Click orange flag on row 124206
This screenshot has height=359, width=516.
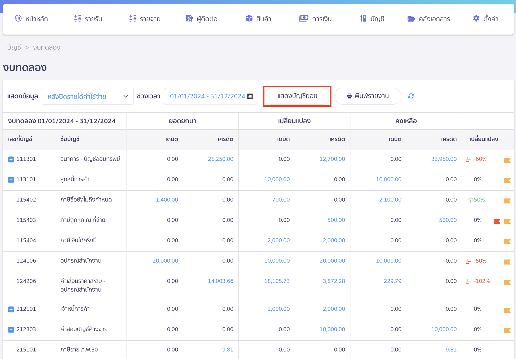[x=507, y=282]
